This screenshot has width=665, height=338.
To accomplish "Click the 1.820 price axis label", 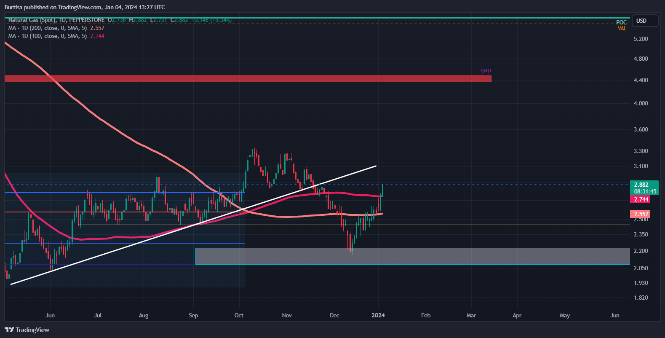I will (641, 298).
